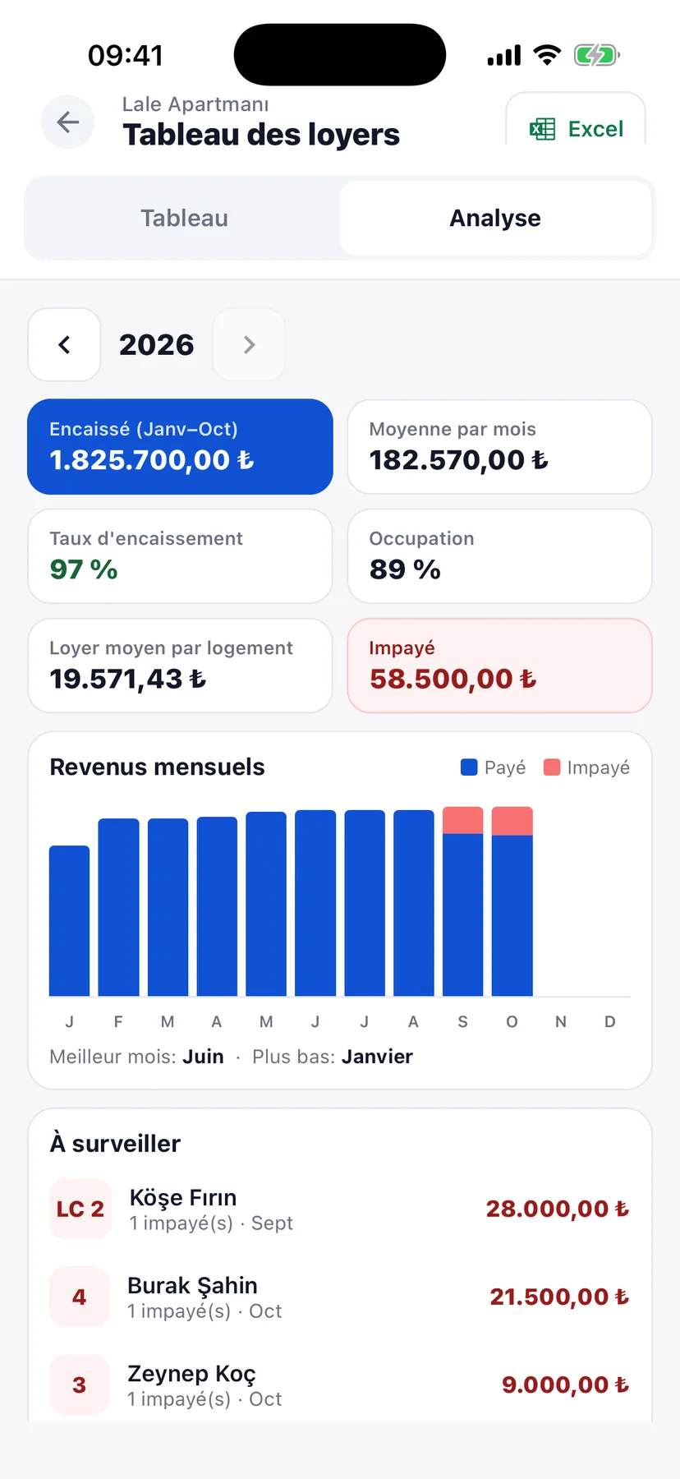Viewport: 680px width, 1479px height.
Task: Open the Taux d'encaissement card
Action: coord(180,555)
